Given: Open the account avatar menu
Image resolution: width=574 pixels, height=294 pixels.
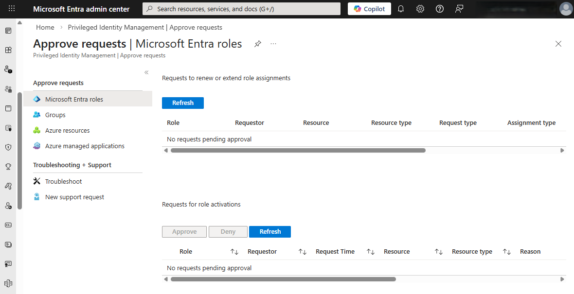Looking at the screenshot, I should (566, 9).
